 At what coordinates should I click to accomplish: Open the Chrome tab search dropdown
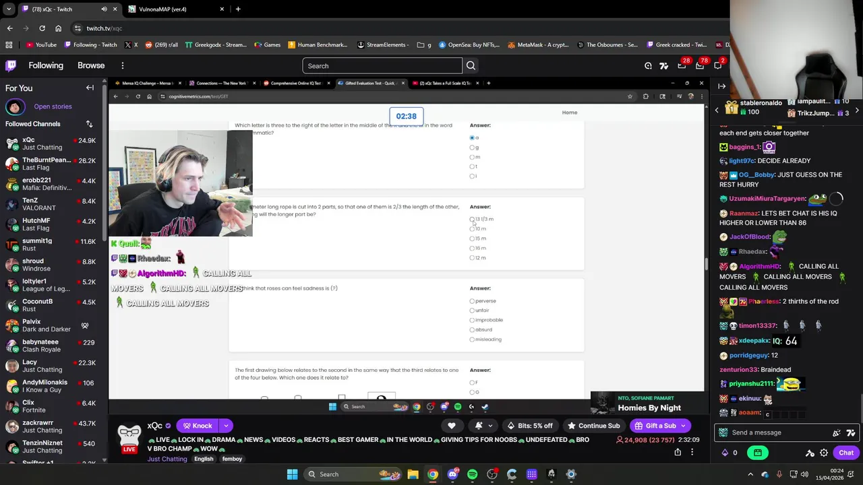(x=9, y=9)
